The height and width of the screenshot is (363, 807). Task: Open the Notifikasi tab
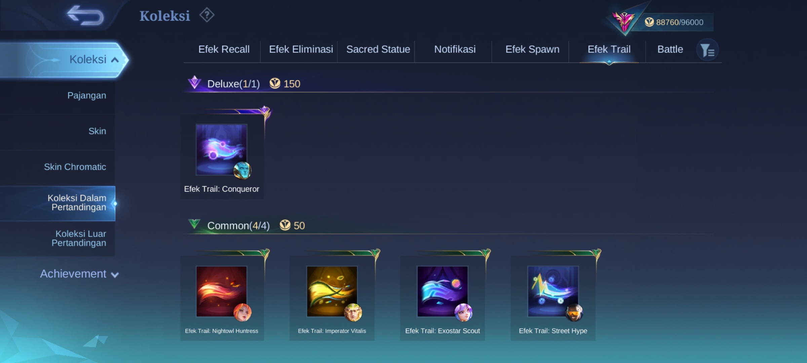pyautogui.click(x=455, y=49)
